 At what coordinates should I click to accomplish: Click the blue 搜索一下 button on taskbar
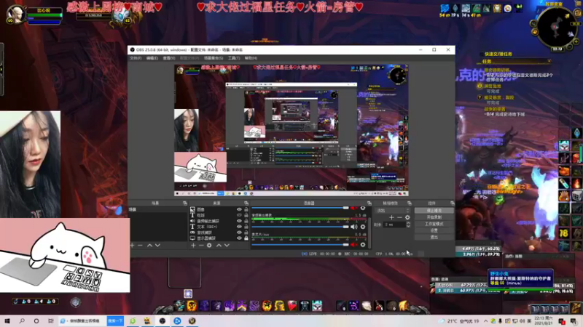pyautogui.click(x=115, y=321)
